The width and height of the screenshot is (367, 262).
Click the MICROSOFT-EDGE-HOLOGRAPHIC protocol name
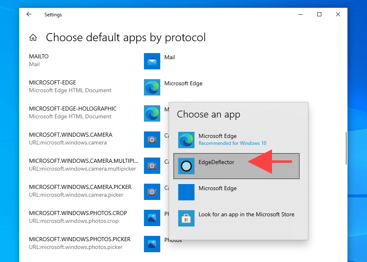(73, 109)
